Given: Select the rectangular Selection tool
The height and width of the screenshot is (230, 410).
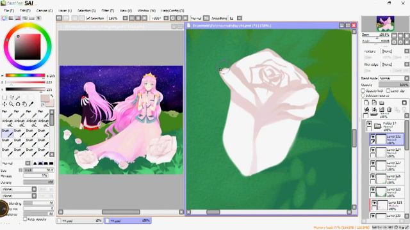Looking at the screenshot, I should point(4,98).
